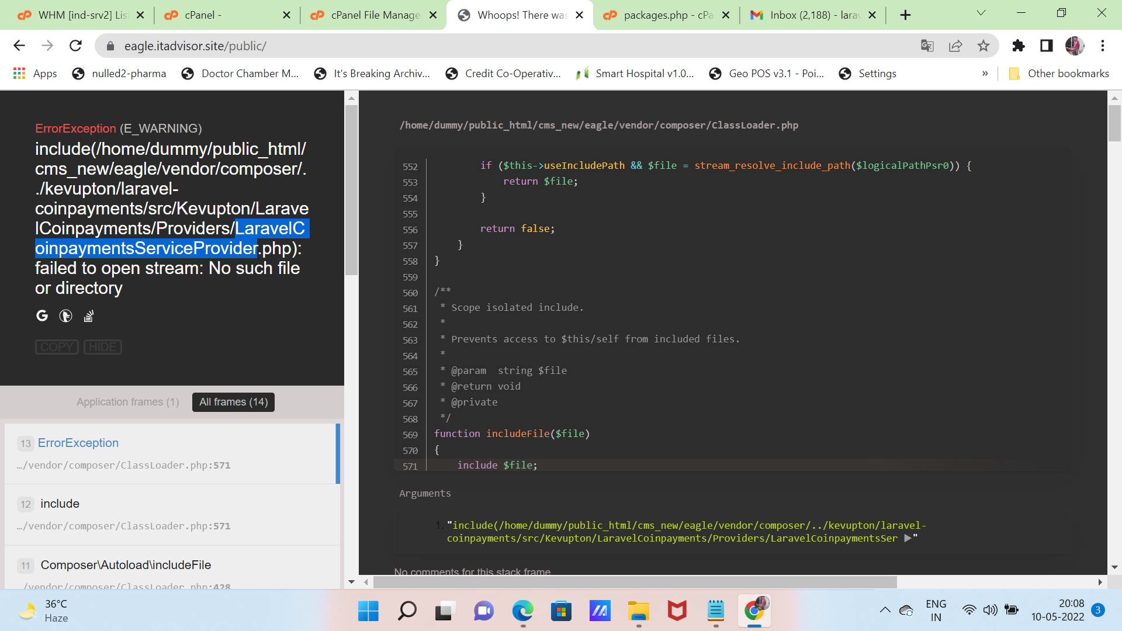This screenshot has height=631, width=1122.
Task: Open volume control in system tray
Action: [x=990, y=611]
